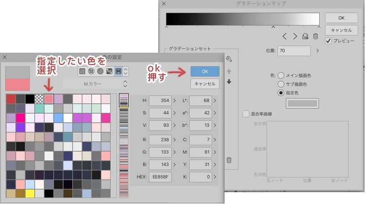Select the first square color-picker mode icon

[x=82, y=71]
